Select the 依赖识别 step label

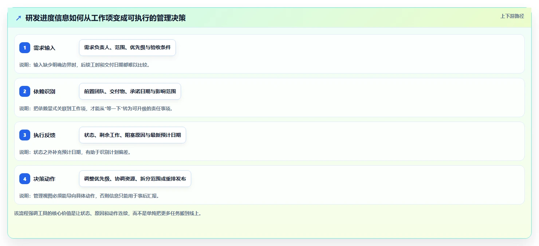tap(44, 91)
